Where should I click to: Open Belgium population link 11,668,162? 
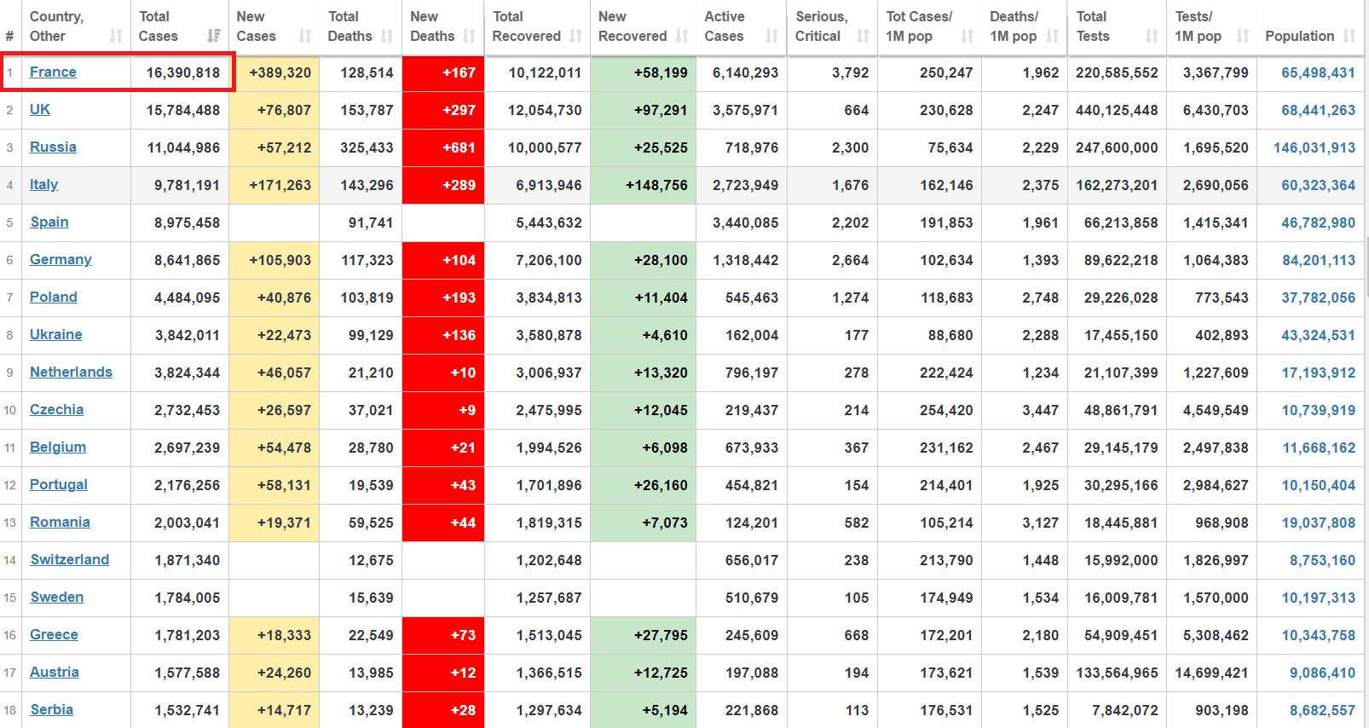tap(1319, 448)
